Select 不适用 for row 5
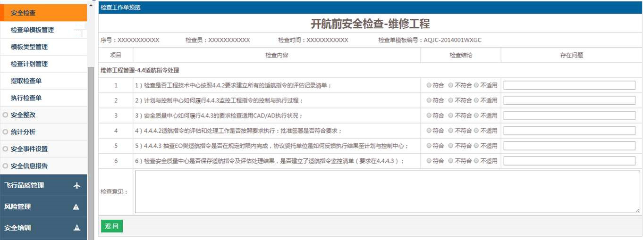This screenshot has width=643, height=240. pyautogui.click(x=476, y=146)
